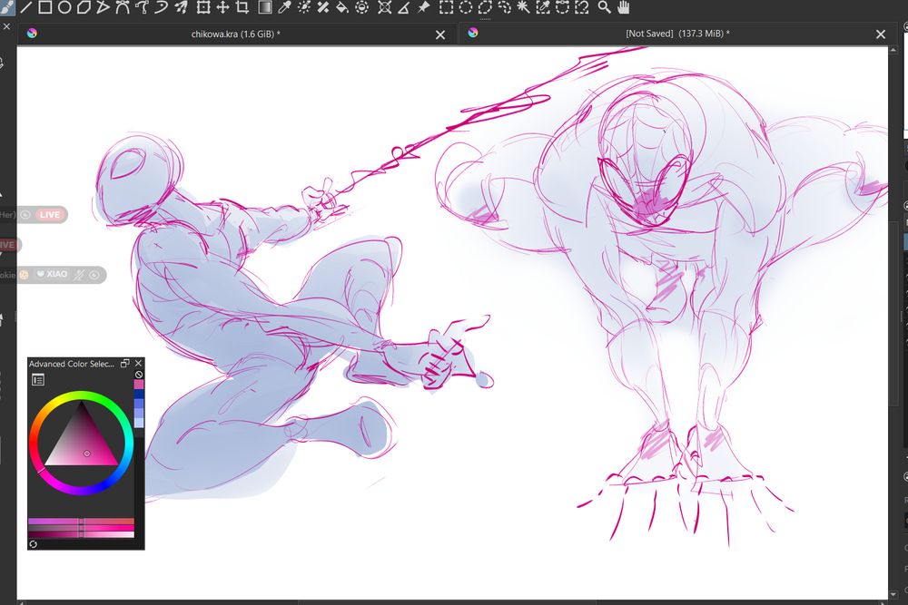Close the [Not Saved] document tab
The image size is (908, 605).
[x=881, y=34]
